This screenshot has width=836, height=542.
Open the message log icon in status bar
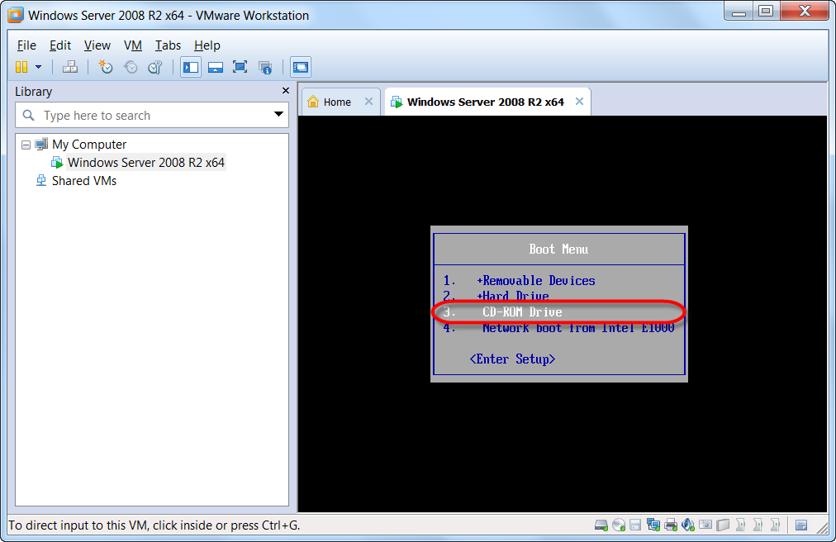[x=800, y=525]
